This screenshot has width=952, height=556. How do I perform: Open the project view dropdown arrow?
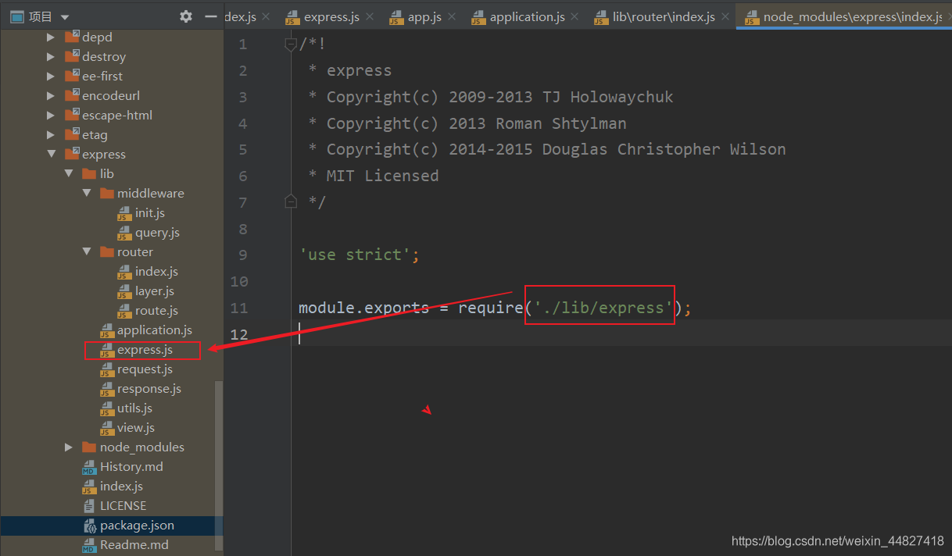(64, 17)
